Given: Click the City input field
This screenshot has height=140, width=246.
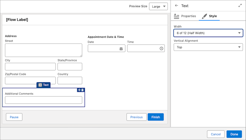Looking at the screenshot, I should pos(30,67).
